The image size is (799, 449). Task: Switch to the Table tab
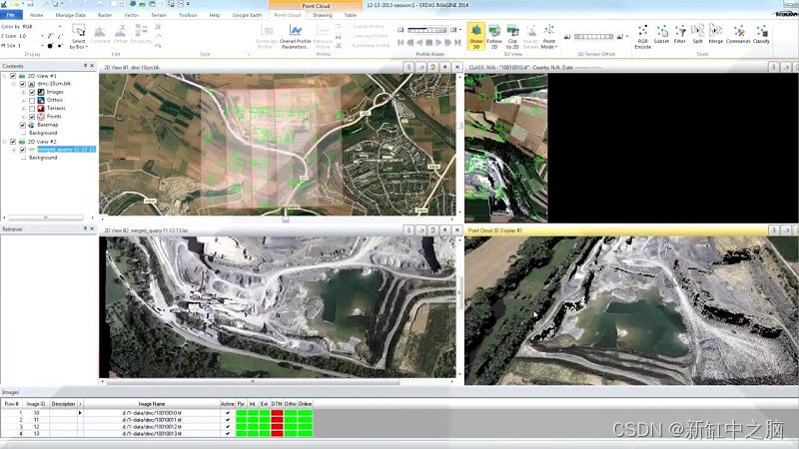click(351, 15)
